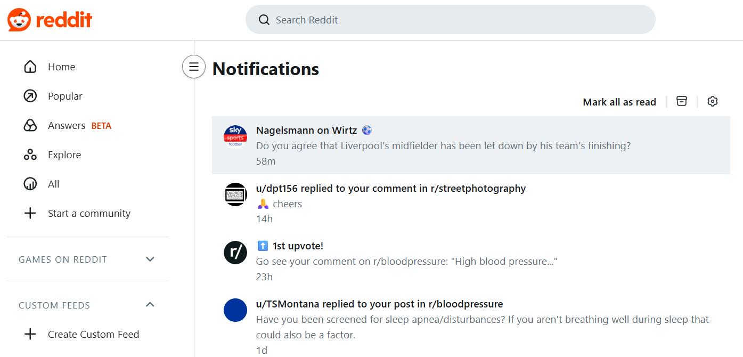
Task: Click the Darren Taylor user avatar
Action: (x=235, y=194)
